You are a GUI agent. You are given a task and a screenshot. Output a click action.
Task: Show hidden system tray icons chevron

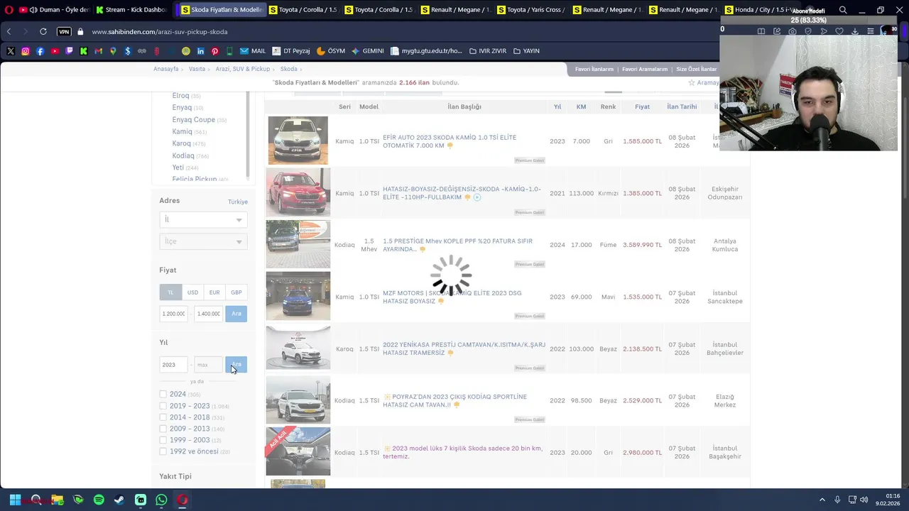tap(822, 500)
